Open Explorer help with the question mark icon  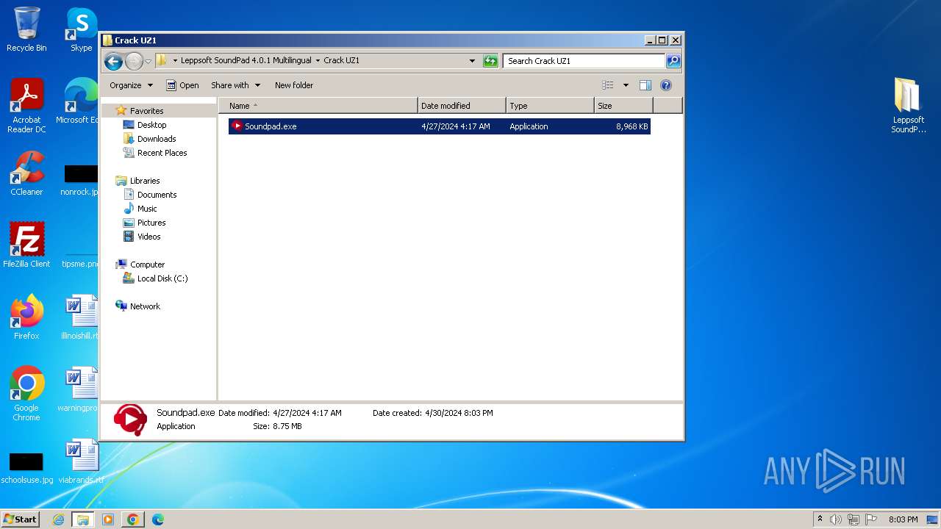coord(666,85)
